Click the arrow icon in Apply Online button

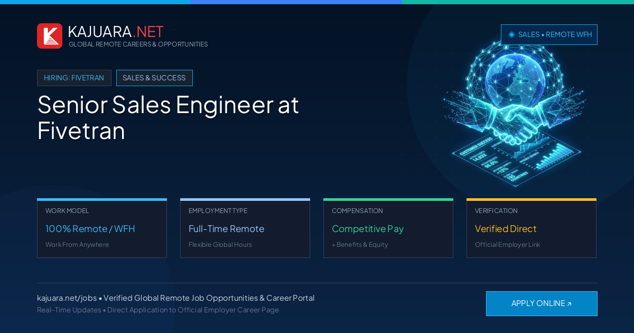(569, 304)
